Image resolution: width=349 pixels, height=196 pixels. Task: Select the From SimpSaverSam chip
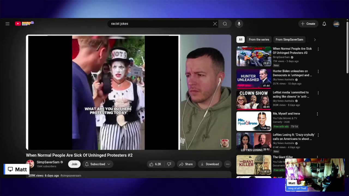[x=289, y=39]
